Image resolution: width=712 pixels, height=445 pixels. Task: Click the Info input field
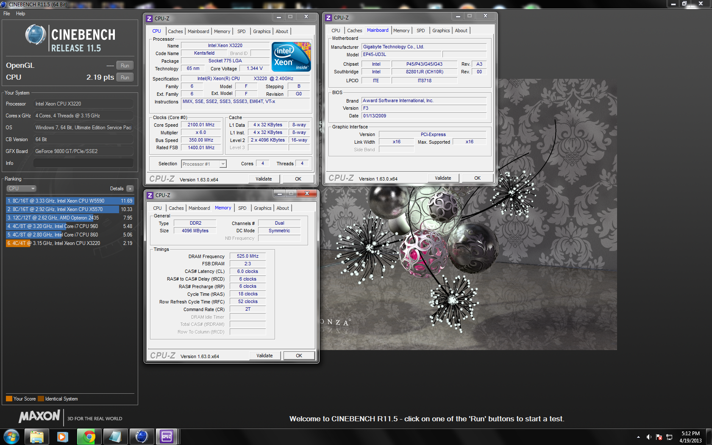pyautogui.click(x=83, y=163)
